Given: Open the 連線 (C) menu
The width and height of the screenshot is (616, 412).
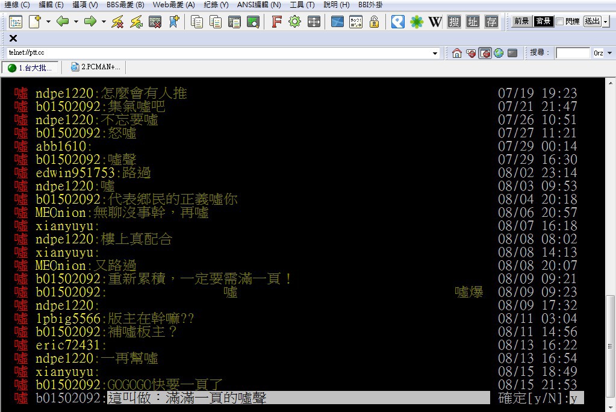Looking at the screenshot, I should tap(17, 5).
